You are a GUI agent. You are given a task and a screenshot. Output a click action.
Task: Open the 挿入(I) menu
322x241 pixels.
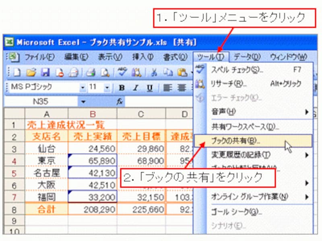click(x=143, y=57)
